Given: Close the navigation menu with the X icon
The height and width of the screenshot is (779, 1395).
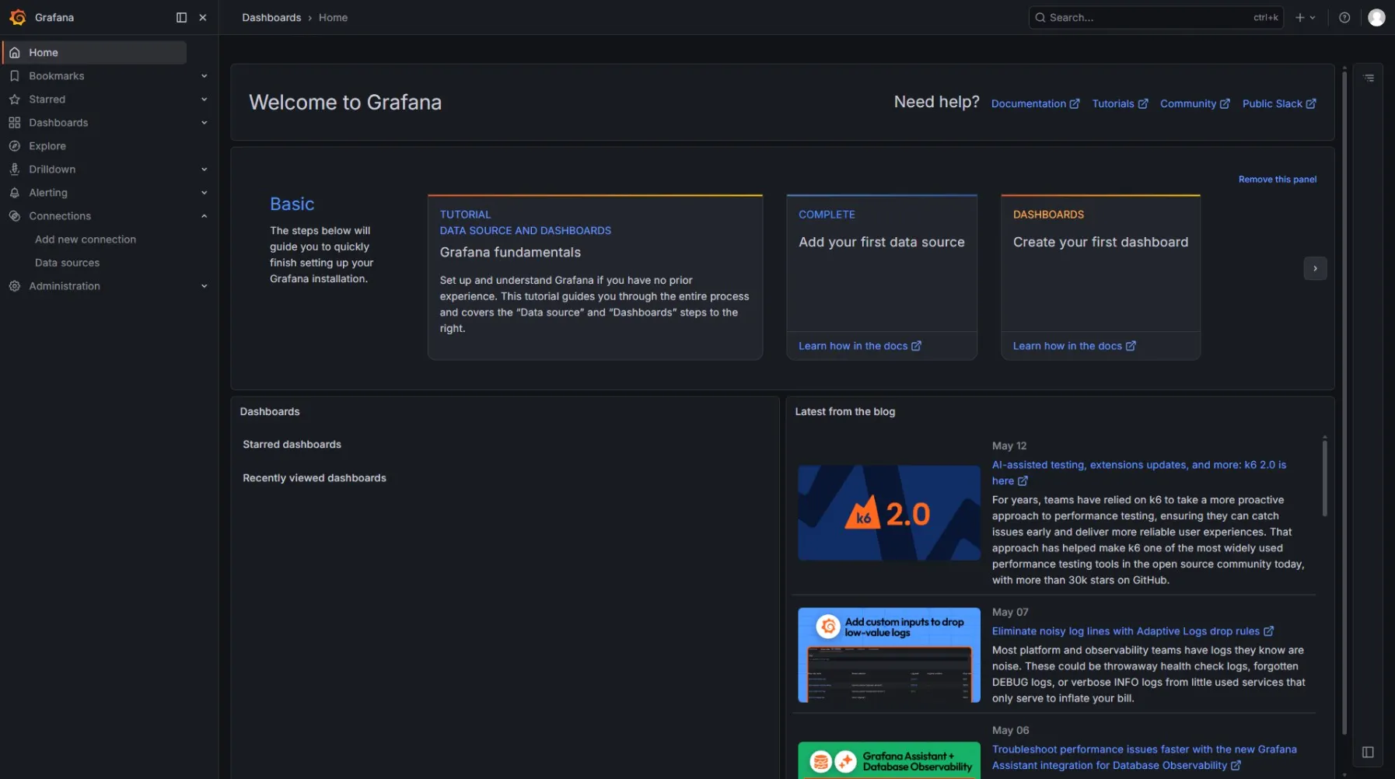Looking at the screenshot, I should pyautogui.click(x=203, y=17).
